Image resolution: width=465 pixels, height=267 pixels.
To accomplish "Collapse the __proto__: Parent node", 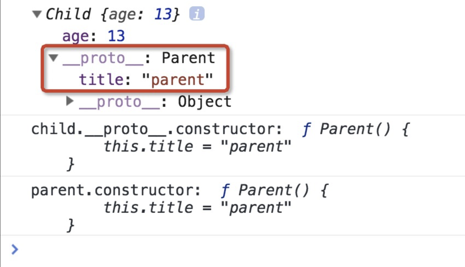I will [x=53, y=58].
